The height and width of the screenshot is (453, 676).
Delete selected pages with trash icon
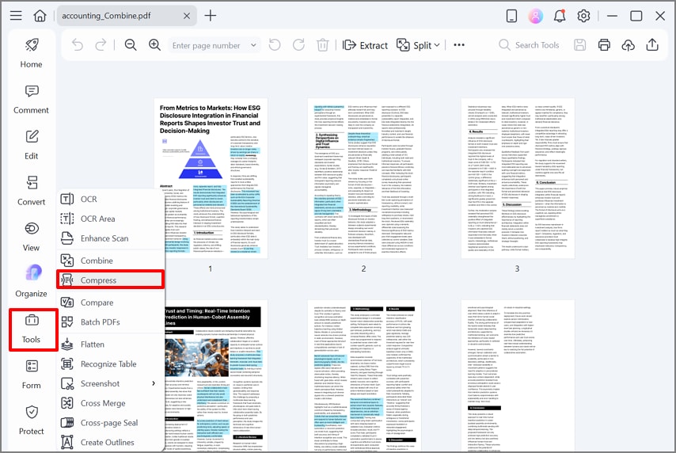pos(322,45)
